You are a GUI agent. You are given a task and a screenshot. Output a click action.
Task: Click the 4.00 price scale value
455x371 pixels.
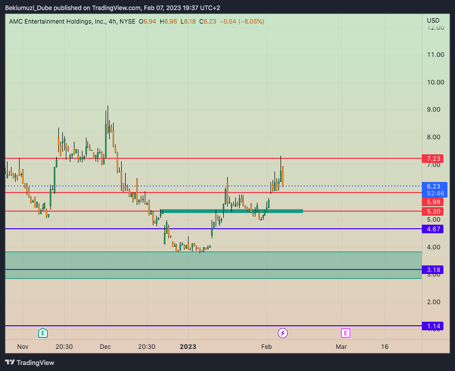coord(433,247)
